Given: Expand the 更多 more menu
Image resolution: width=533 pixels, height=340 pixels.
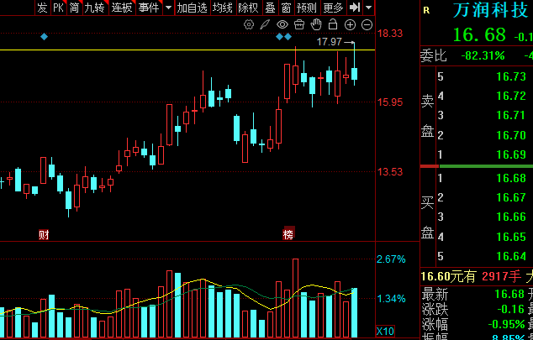Looking at the screenshot, I should point(334,8).
